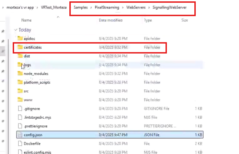The image size is (239, 154).
Task: Click the src folder icon
Action: point(20,91)
